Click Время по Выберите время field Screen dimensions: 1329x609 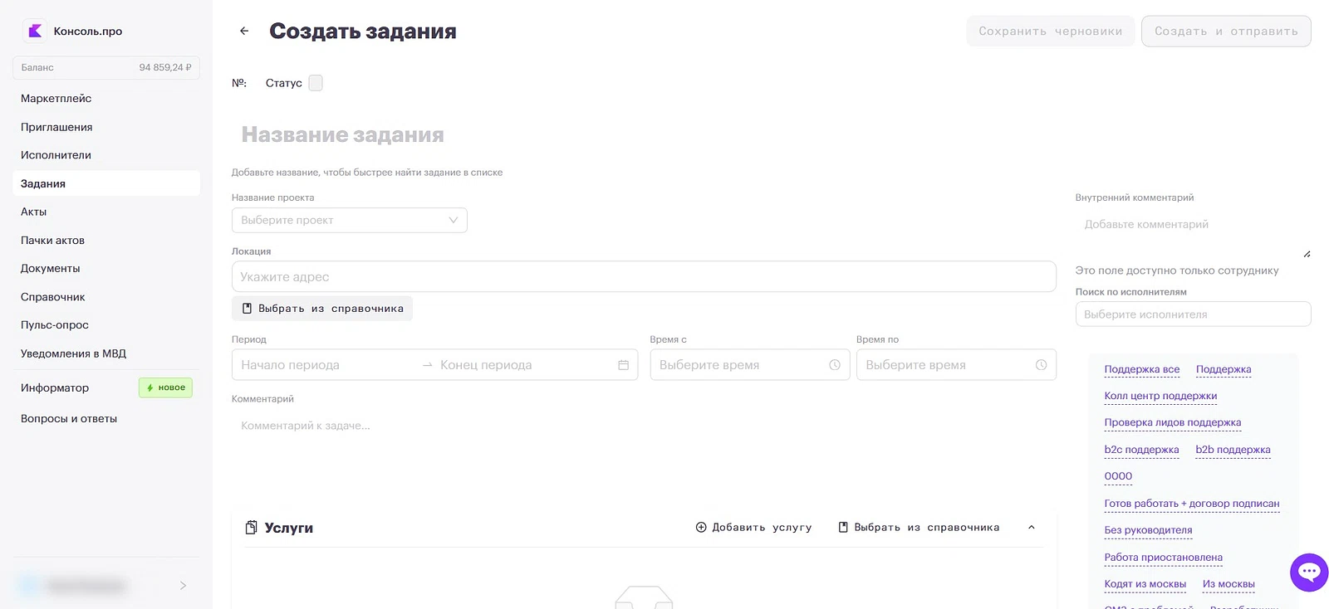click(x=956, y=365)
